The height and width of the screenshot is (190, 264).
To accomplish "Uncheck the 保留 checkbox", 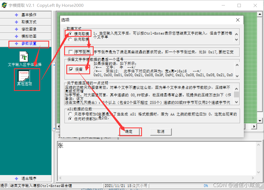I will point(71,69).
